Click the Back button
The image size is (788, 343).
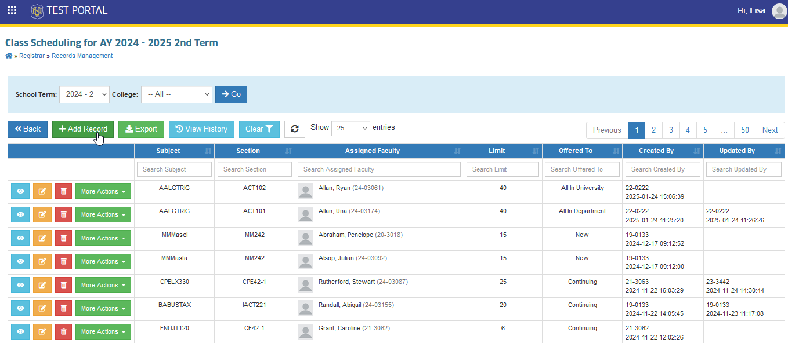pos(27,129)
